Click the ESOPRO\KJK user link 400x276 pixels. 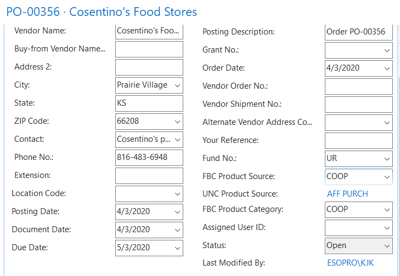350,263
